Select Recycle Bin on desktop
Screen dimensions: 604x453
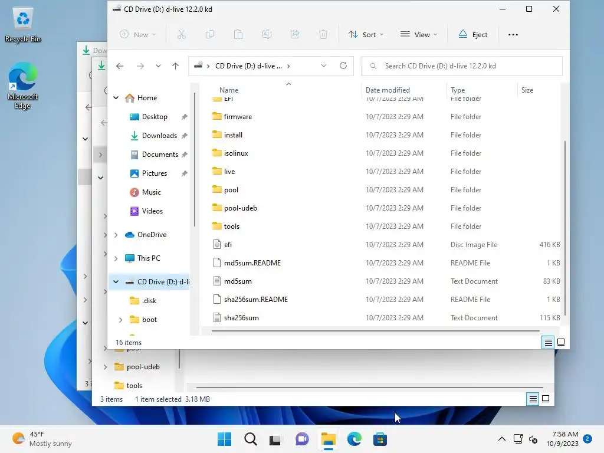[23, 25]
